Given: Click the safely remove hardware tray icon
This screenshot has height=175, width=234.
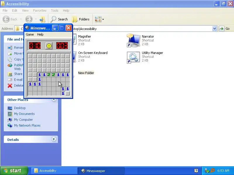Looking at the screenshot, I should [x=207, y=171].
